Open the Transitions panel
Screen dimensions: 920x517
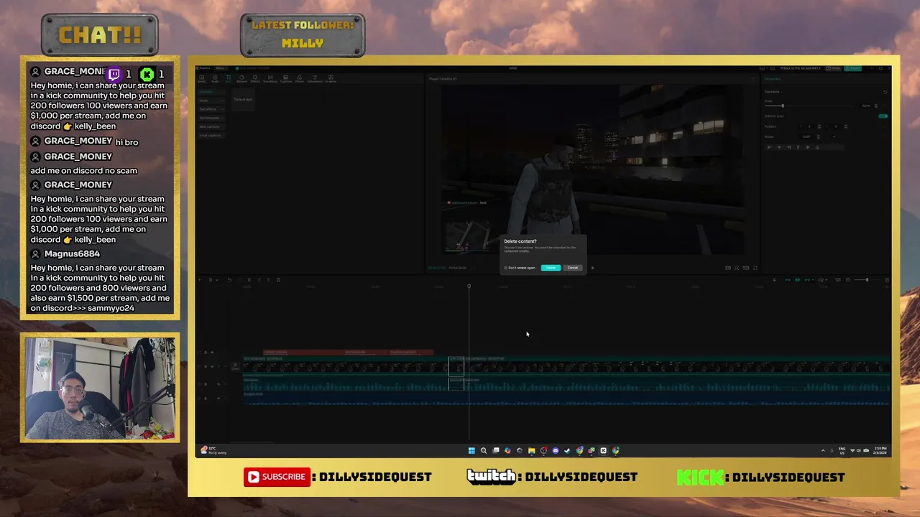[x=270, y=78]
